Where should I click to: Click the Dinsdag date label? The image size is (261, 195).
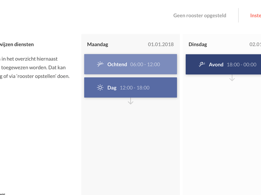255,44
